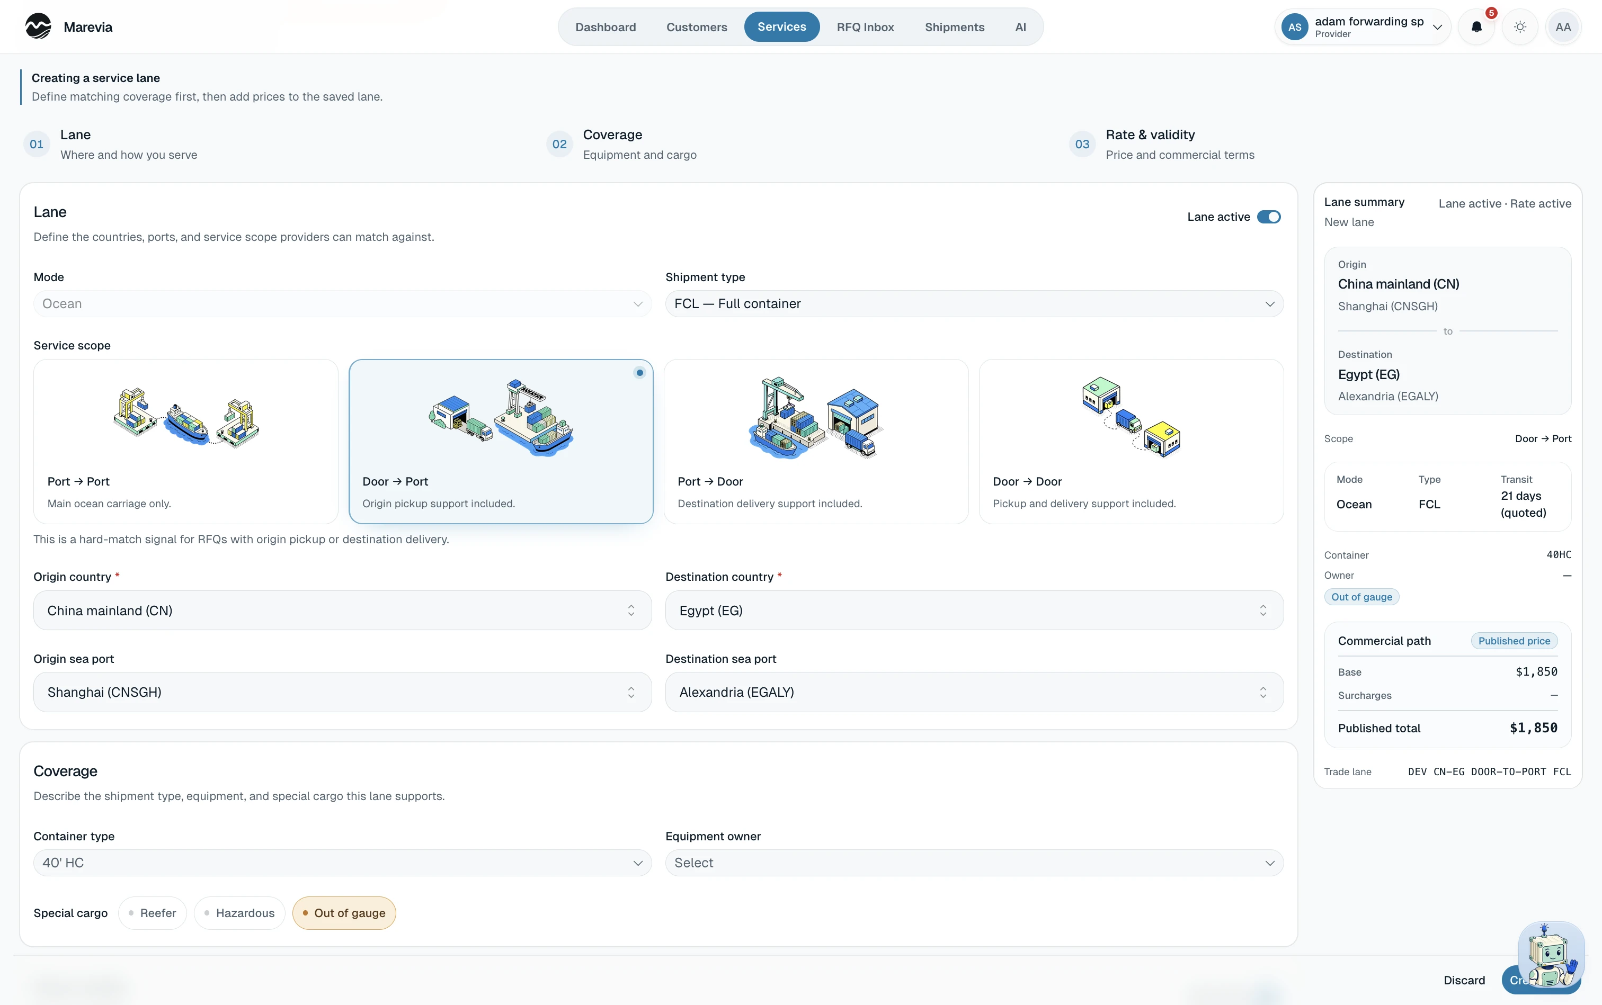Open the Customers tab
Image resolution: width=1602 pixels, height=1005 pixels.
click(696, 27)
